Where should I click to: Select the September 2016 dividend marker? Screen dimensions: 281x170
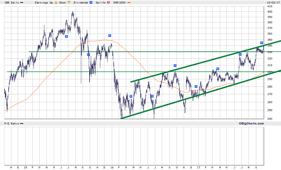pos(175,66)
